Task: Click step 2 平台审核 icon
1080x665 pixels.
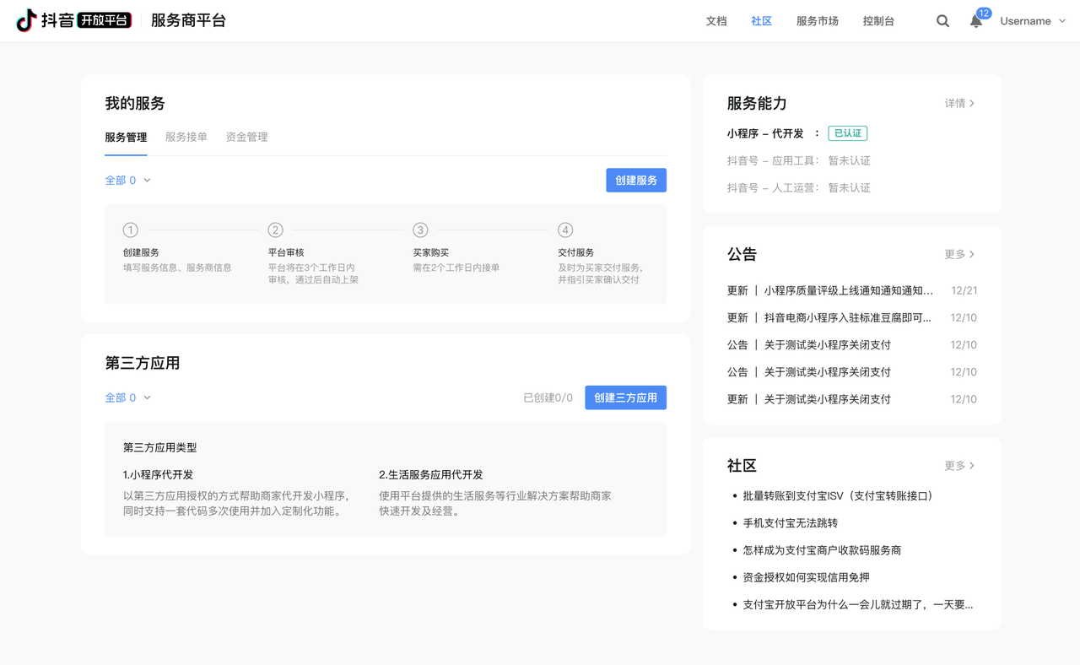Action: 275,230
